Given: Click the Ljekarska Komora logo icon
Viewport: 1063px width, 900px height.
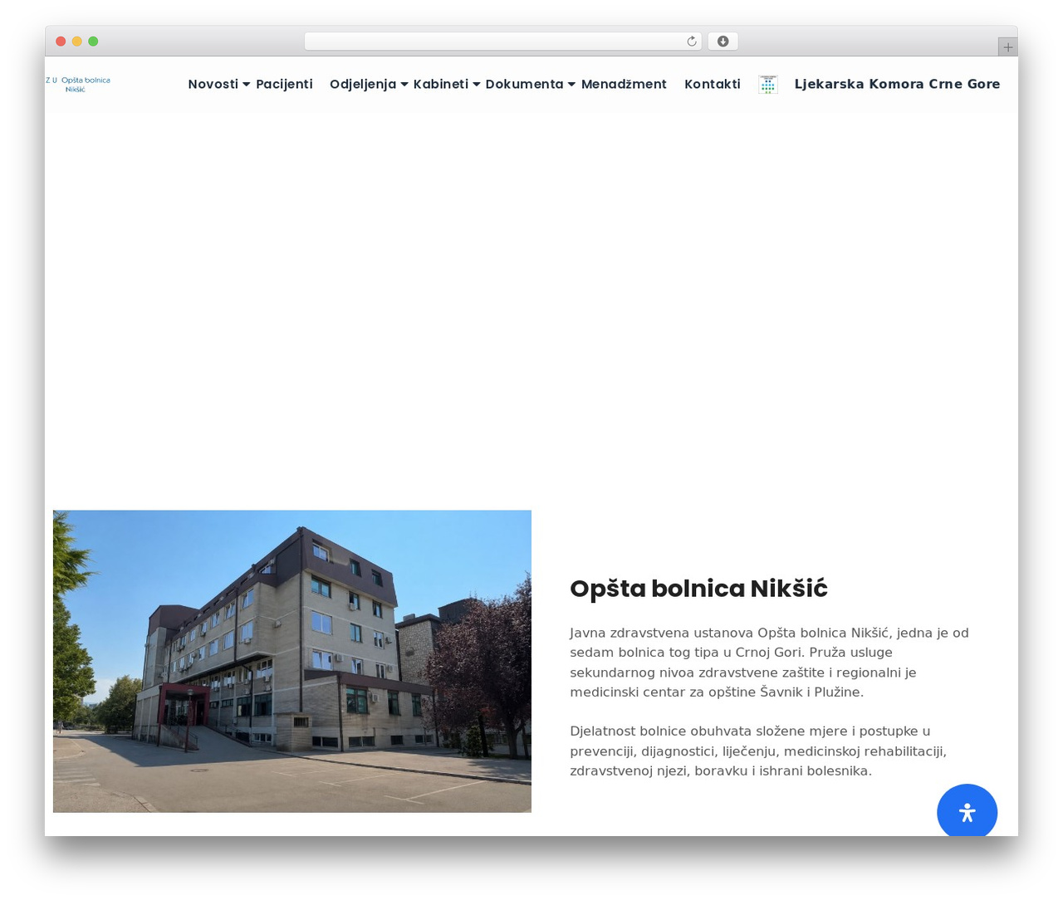Looking at the screenshot, I should click(768, 84).
